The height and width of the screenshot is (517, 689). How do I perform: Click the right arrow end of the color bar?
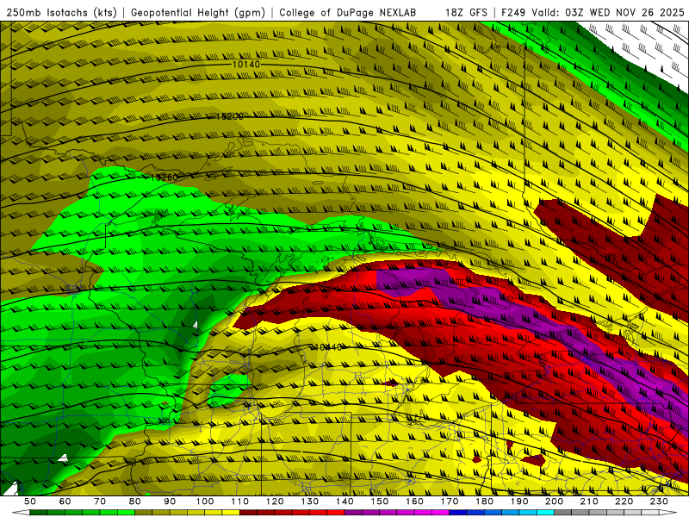pyautogui.click(x=668, y=513)
